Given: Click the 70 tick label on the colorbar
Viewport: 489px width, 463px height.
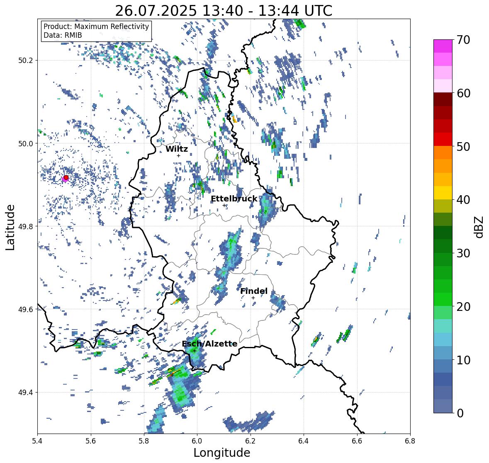Looking at the screenshot, I should tap(463, 40).
